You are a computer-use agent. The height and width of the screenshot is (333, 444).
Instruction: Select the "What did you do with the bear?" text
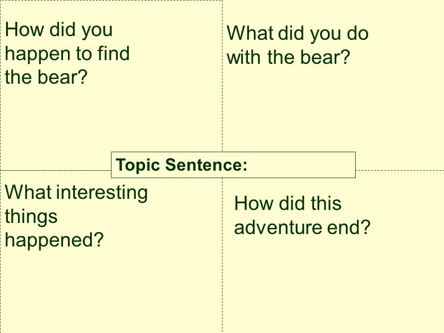[297, 45]
